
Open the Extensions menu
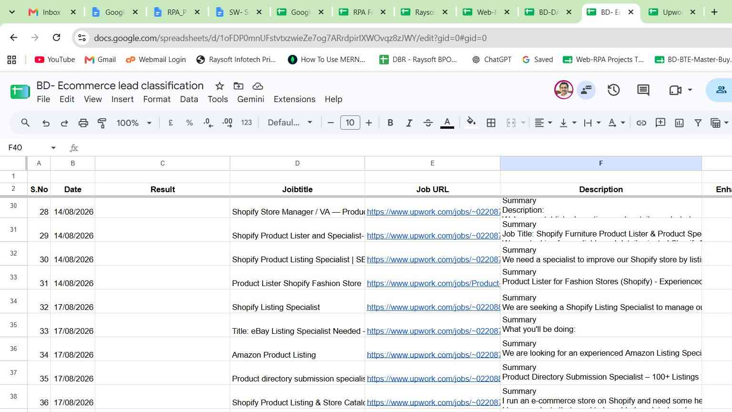[295, 99]
